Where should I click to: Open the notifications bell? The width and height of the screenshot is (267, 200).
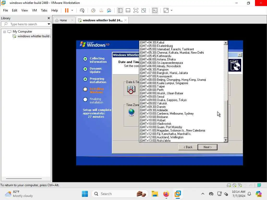(249, 194)
